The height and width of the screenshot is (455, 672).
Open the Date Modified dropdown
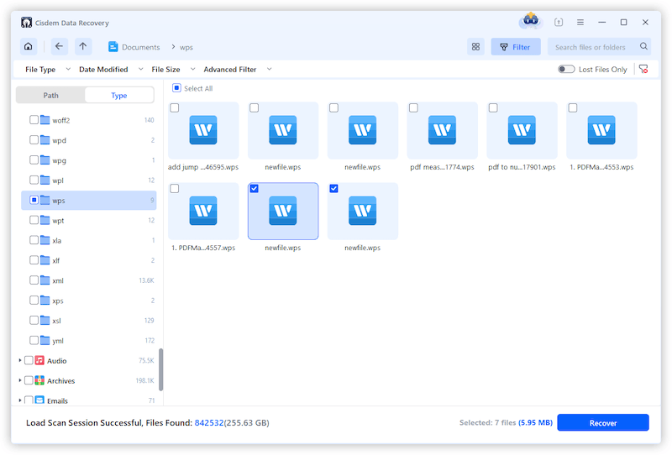(111, 70)
